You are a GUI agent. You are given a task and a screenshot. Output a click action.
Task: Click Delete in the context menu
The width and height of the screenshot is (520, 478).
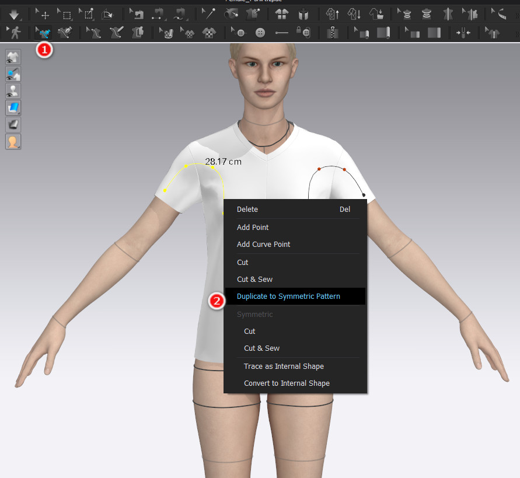click(247, 210)
